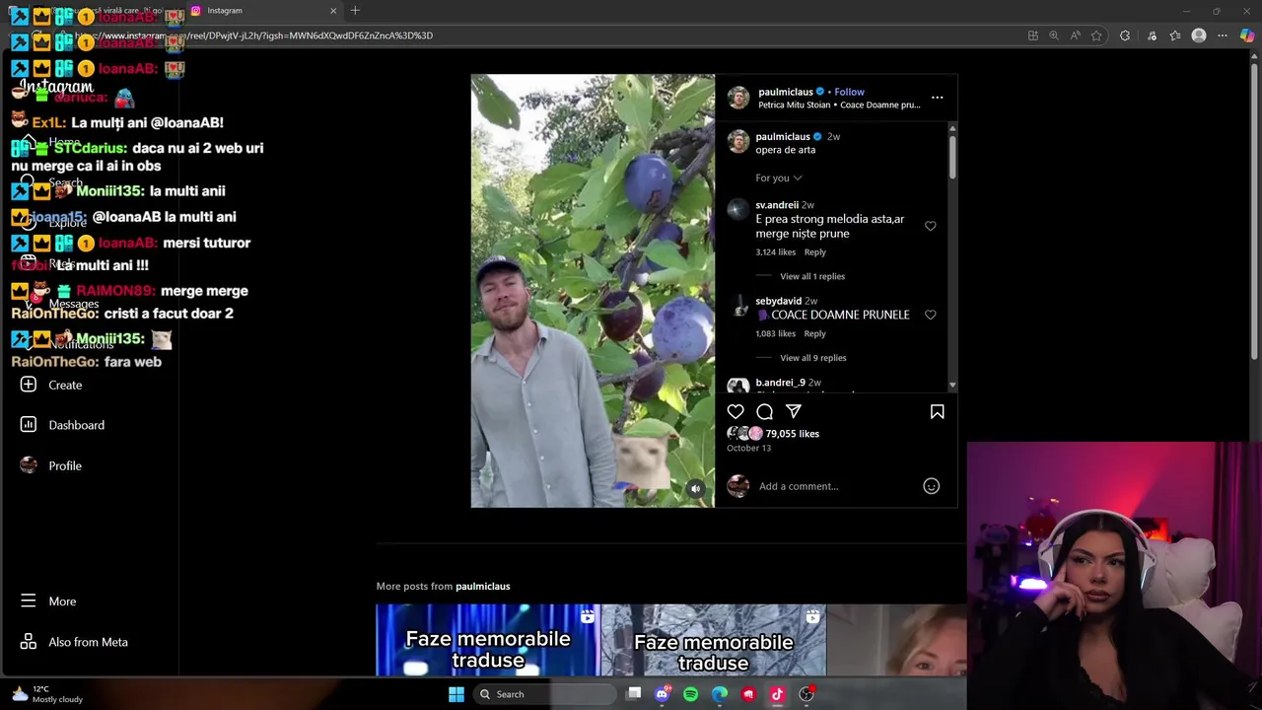Reply to sebydavid's comment
Image resolution: width=1262 pixels, height=710 pixels.
[814, 334]
